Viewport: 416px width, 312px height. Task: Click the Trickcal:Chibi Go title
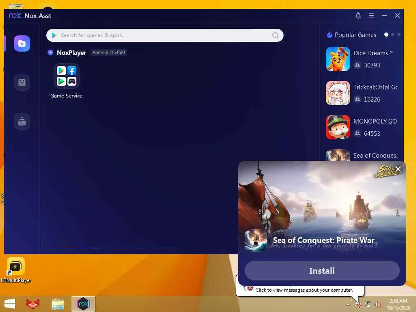375,87
